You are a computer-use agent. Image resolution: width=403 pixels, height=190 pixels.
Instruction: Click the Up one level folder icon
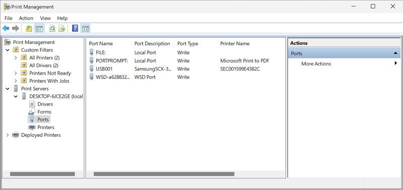pyautogui.click(x=29, y=28)
